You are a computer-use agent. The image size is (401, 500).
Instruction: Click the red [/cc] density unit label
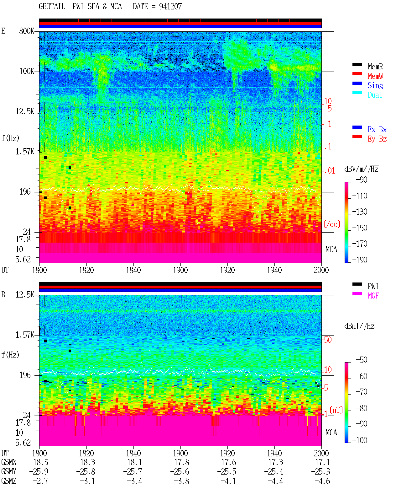coord(332,224)
